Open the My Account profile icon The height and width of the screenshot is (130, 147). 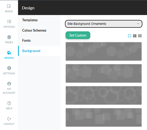coord(9,84)
